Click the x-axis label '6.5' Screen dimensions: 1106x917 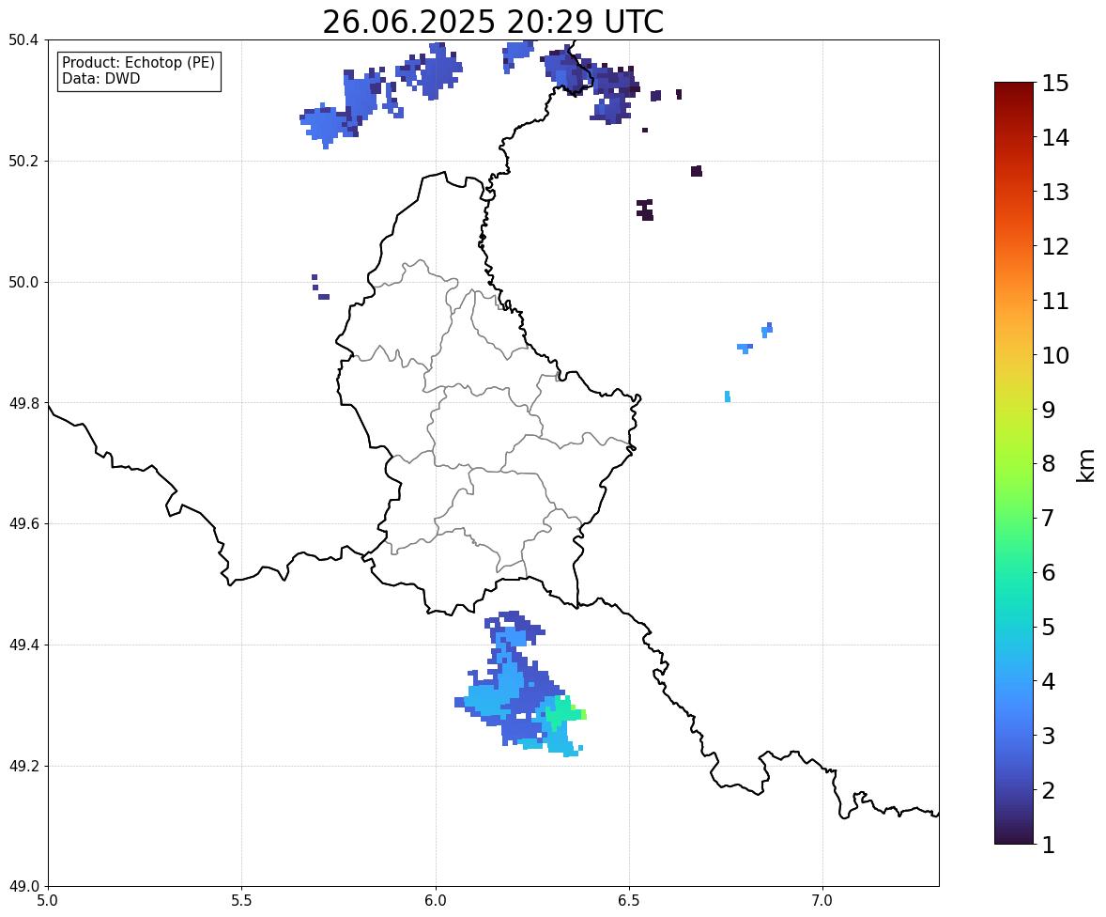629,901
